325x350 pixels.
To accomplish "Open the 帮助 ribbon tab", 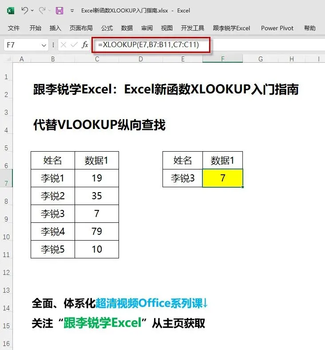I will (309, 28).
